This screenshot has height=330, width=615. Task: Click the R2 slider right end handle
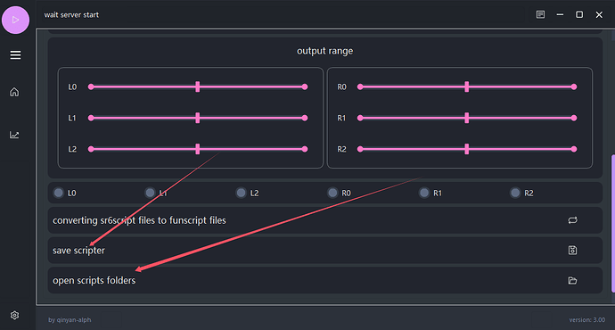[574, 149]
